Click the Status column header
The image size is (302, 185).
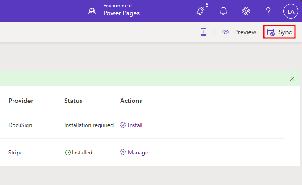(73, 101)
